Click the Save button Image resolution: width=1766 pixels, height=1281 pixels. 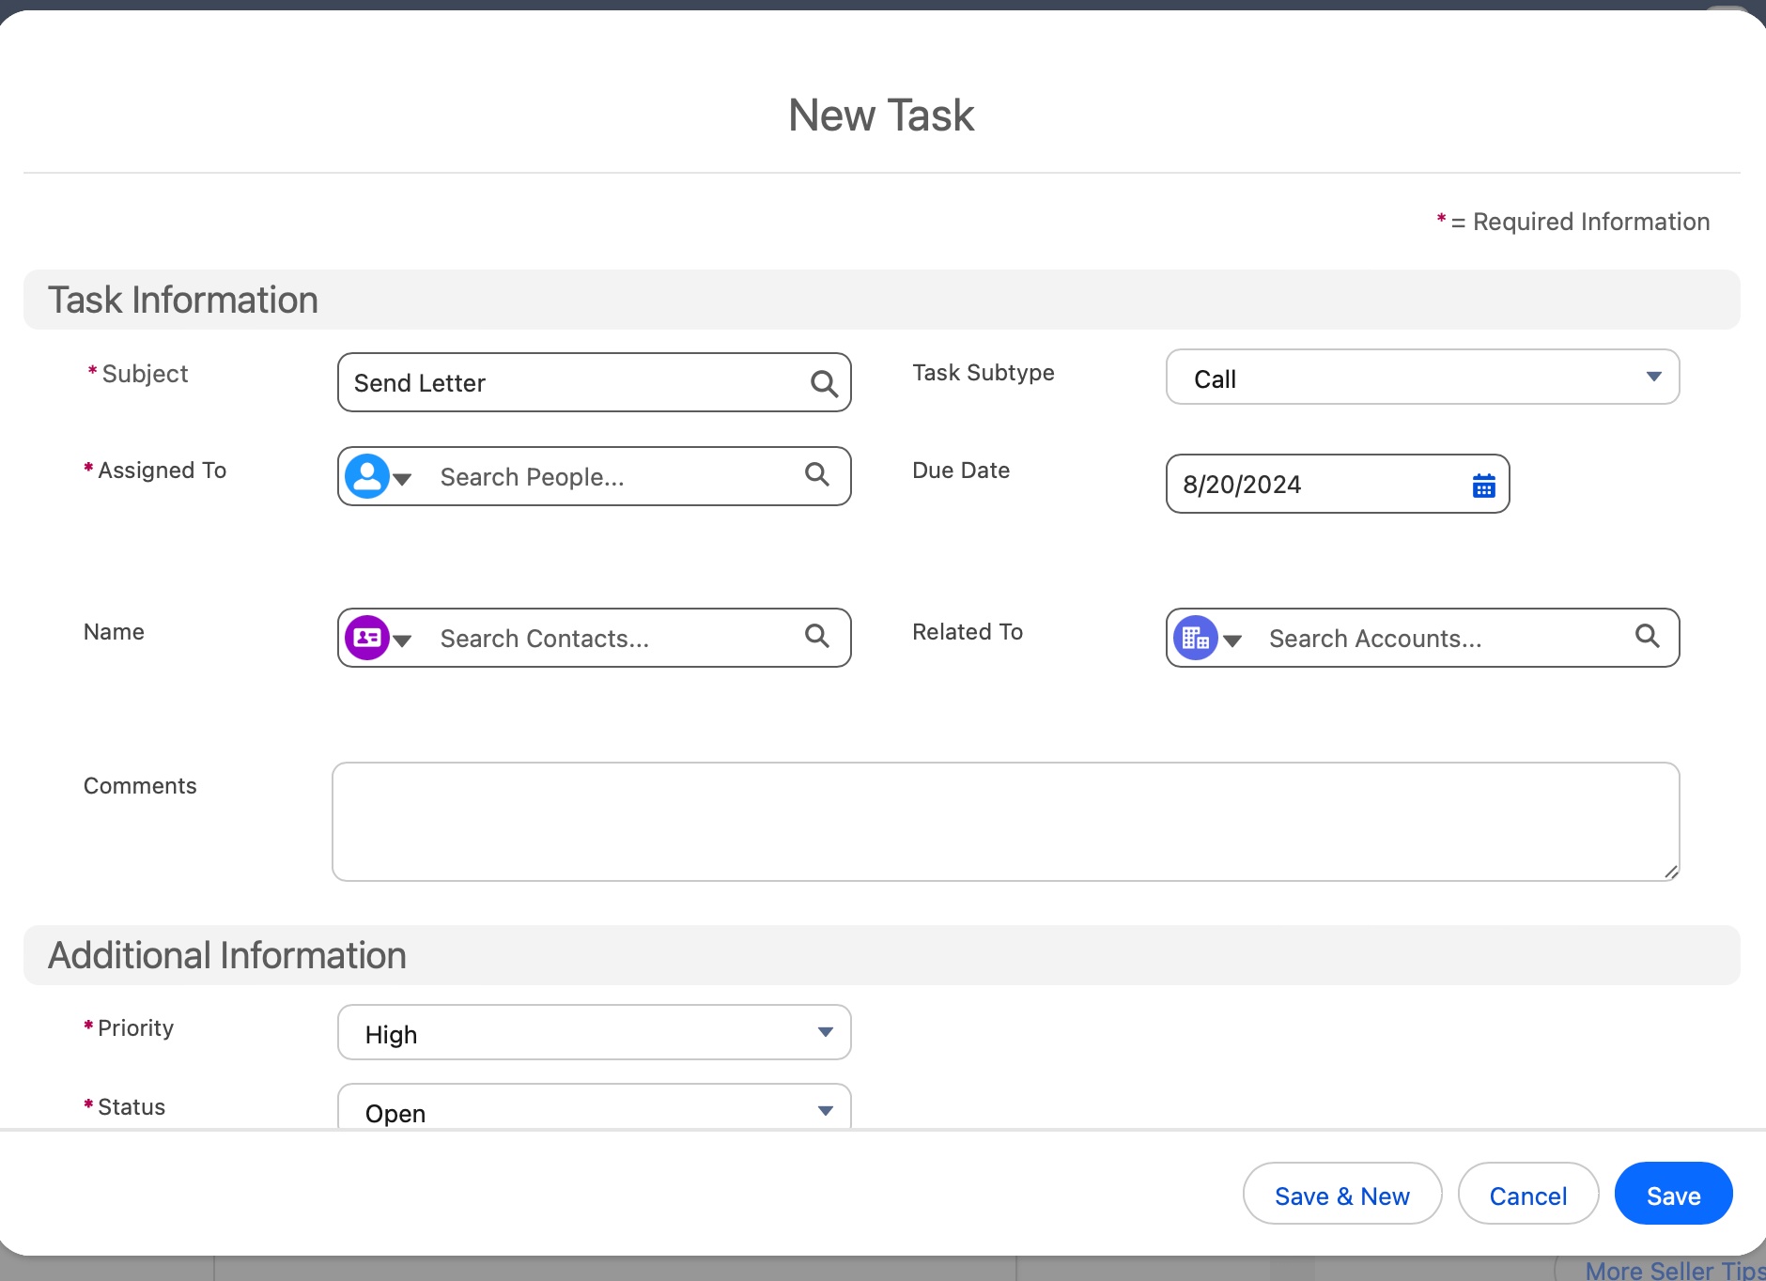pos(1673,1194)
